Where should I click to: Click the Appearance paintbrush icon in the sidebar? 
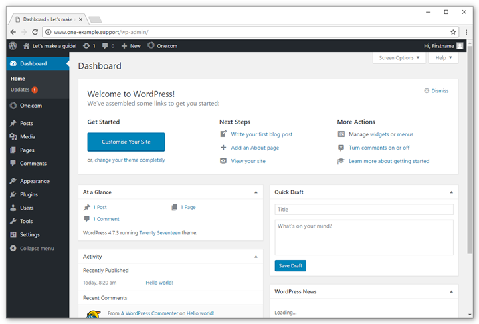(13, 181)
